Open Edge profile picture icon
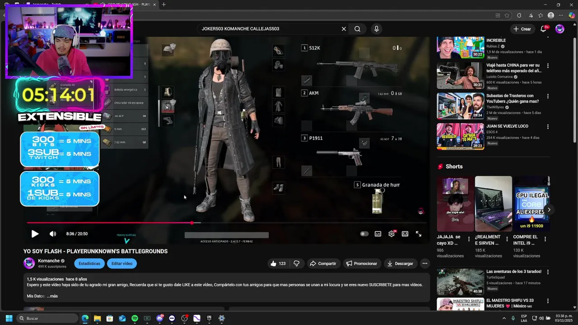The height and width of the screenshot is (325, 578). pos(551,15)
